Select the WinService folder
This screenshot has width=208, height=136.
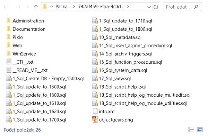(x=24, y=54)
